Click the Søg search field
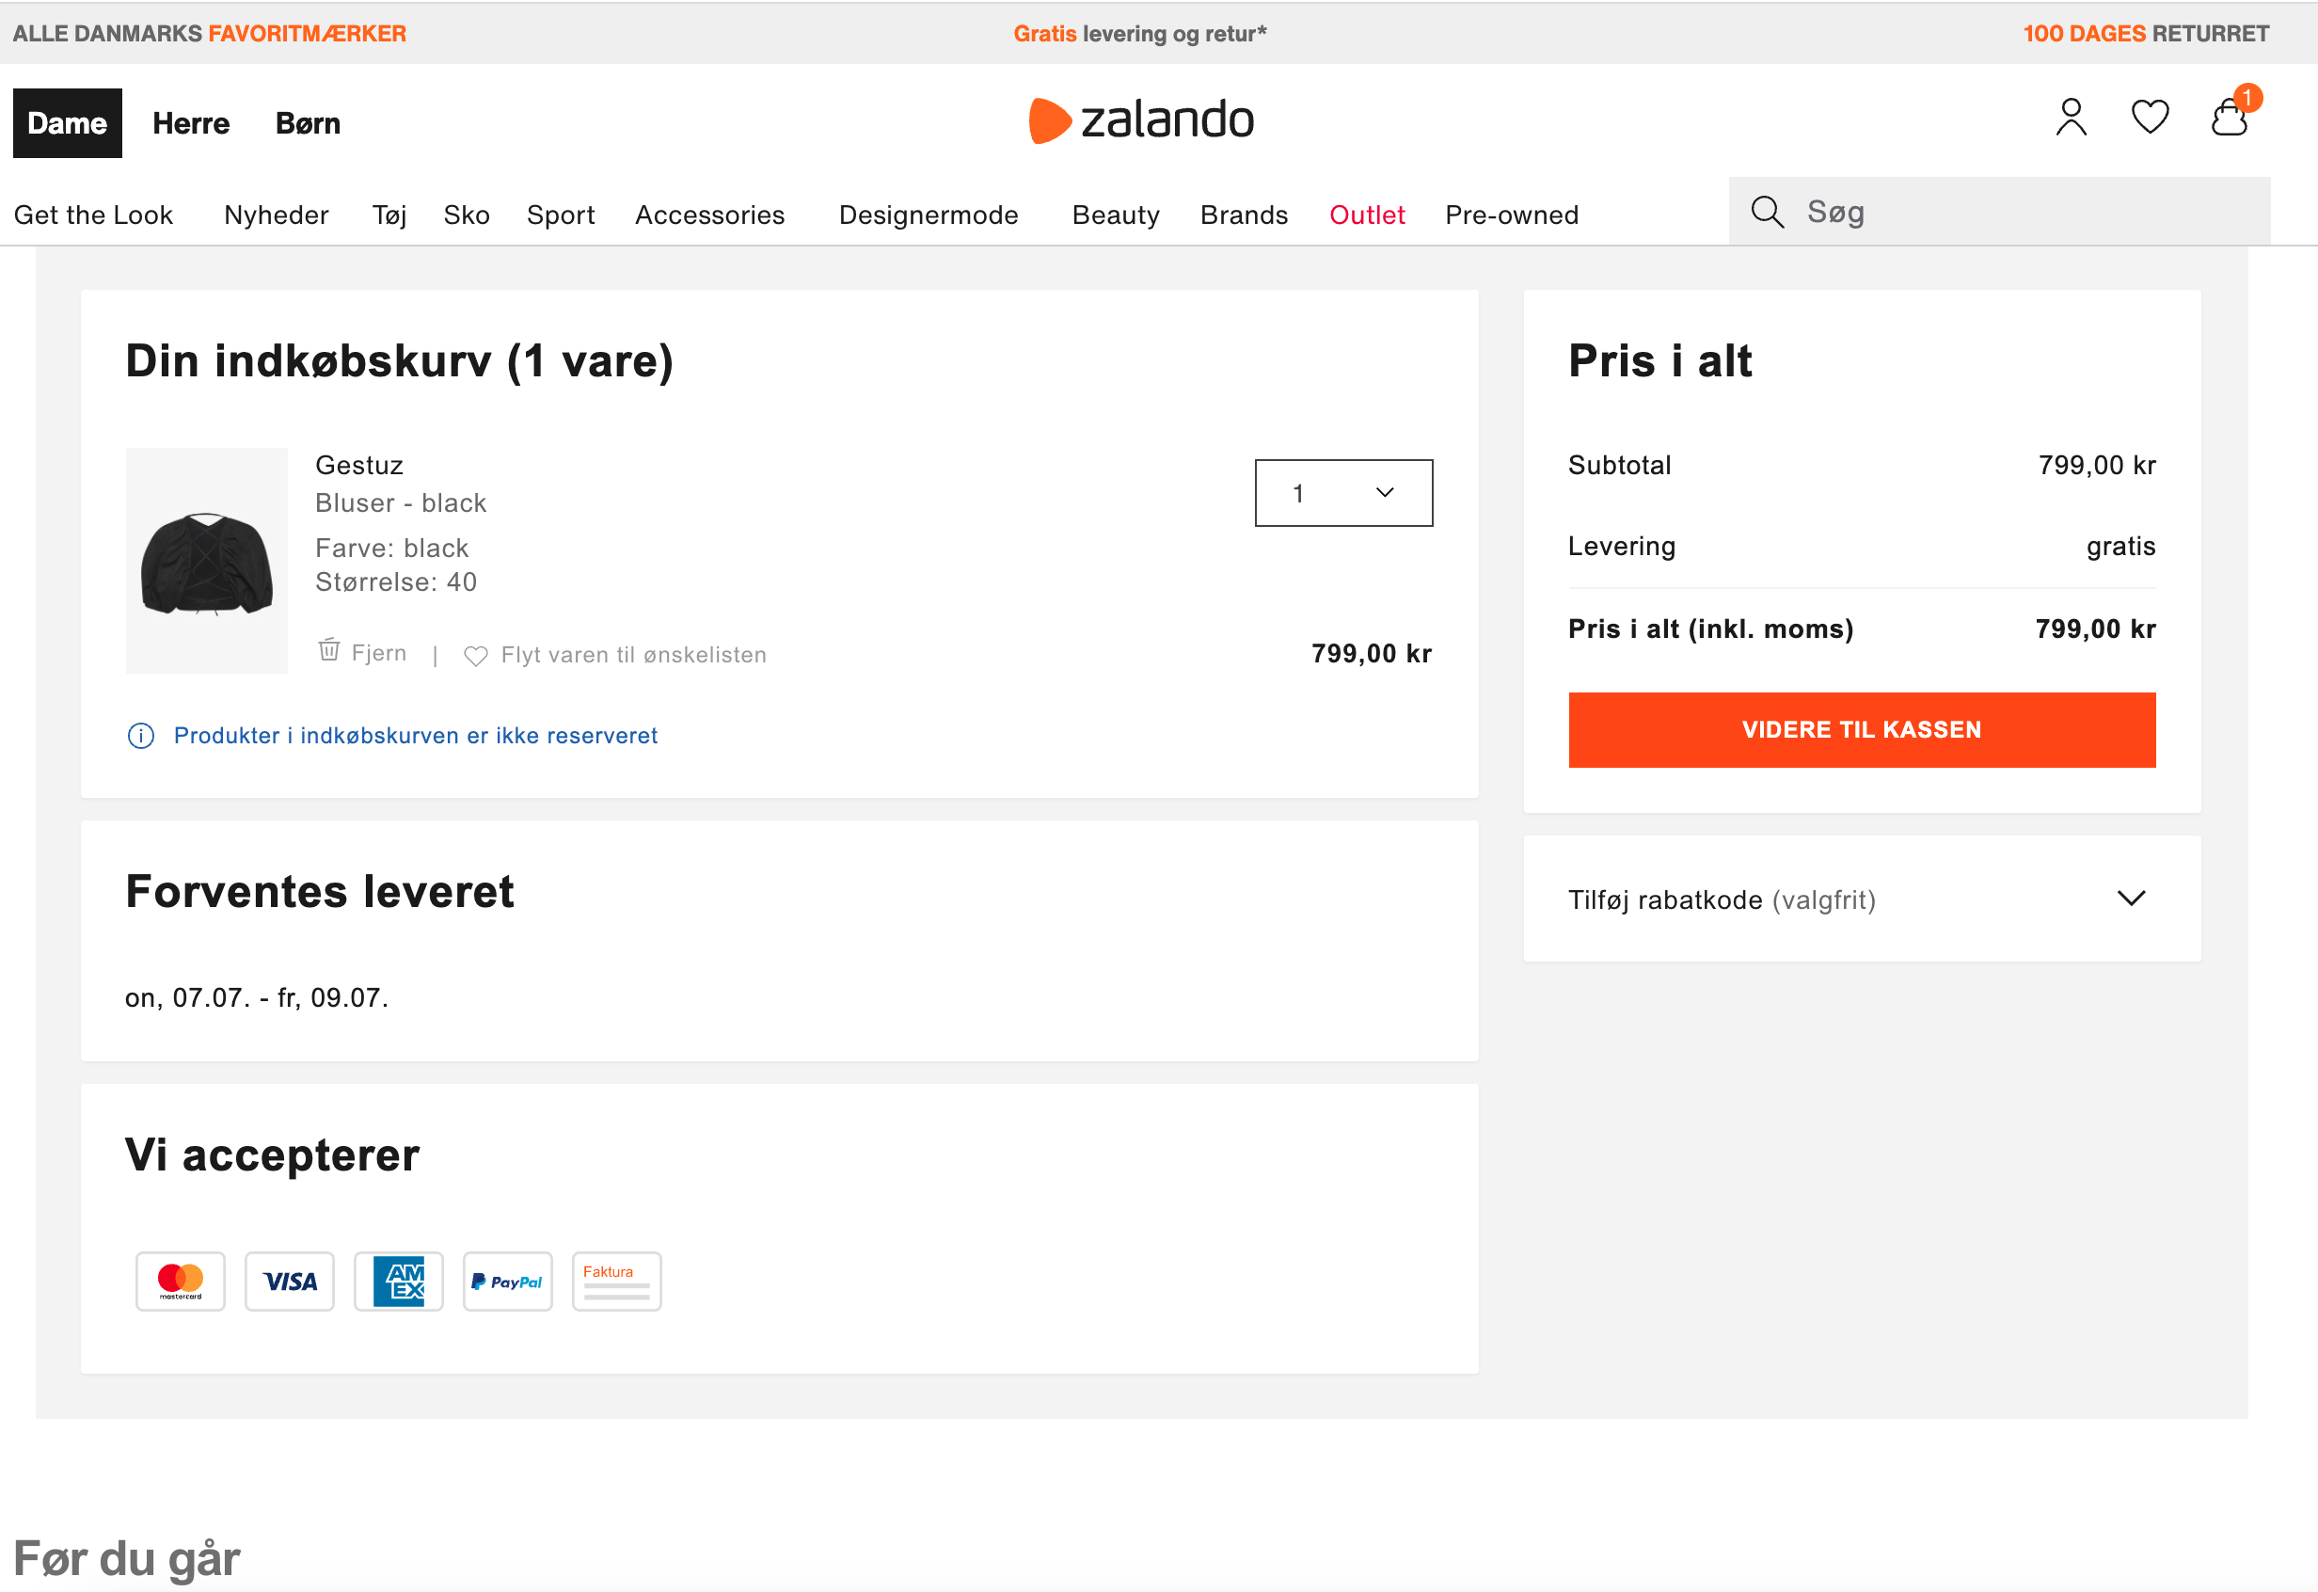The width and height of the screenshot is (2318, 1592). click(2024, 212)
